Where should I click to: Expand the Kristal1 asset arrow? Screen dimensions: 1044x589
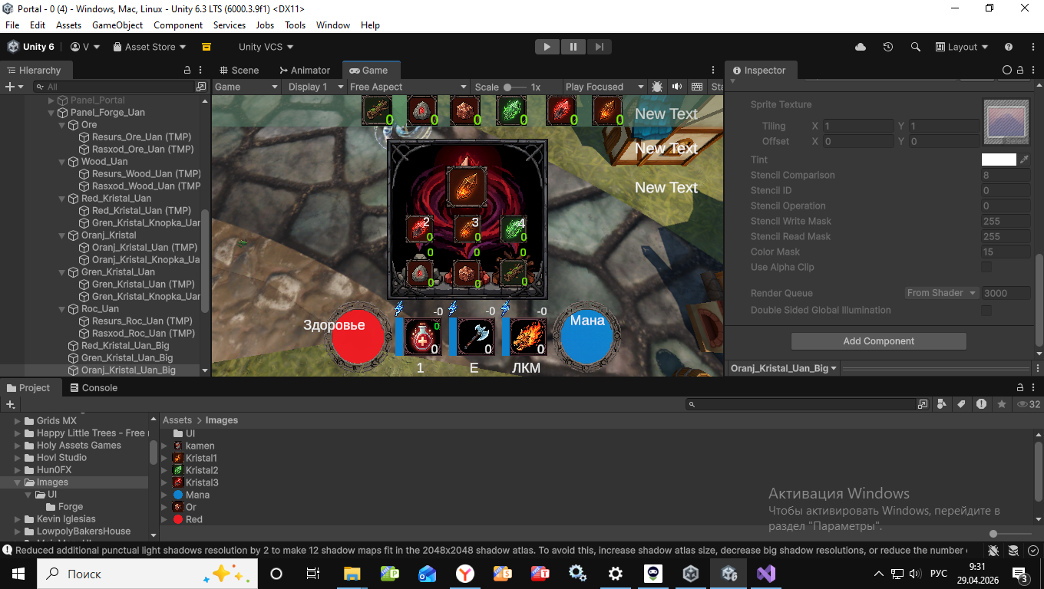[164, 458]
